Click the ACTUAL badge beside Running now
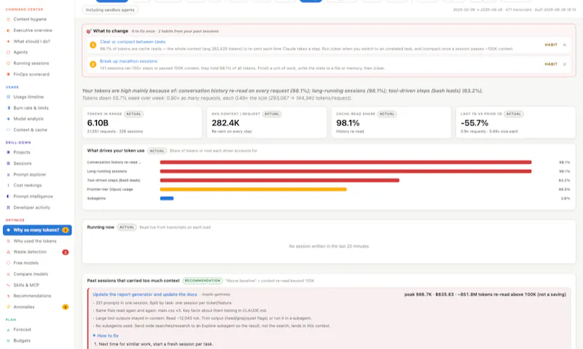Viewport: 583px width, 349px height. pyautogui.click(x=127, y=227)
